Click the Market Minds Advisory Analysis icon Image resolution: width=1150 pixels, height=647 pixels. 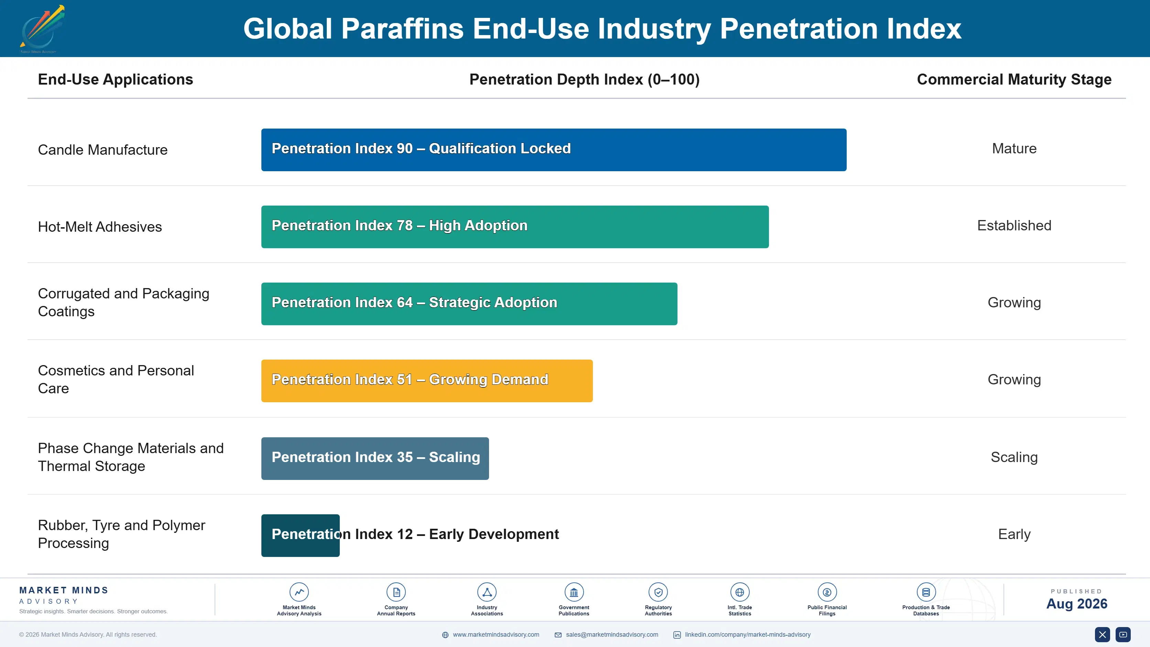[299, 592]
